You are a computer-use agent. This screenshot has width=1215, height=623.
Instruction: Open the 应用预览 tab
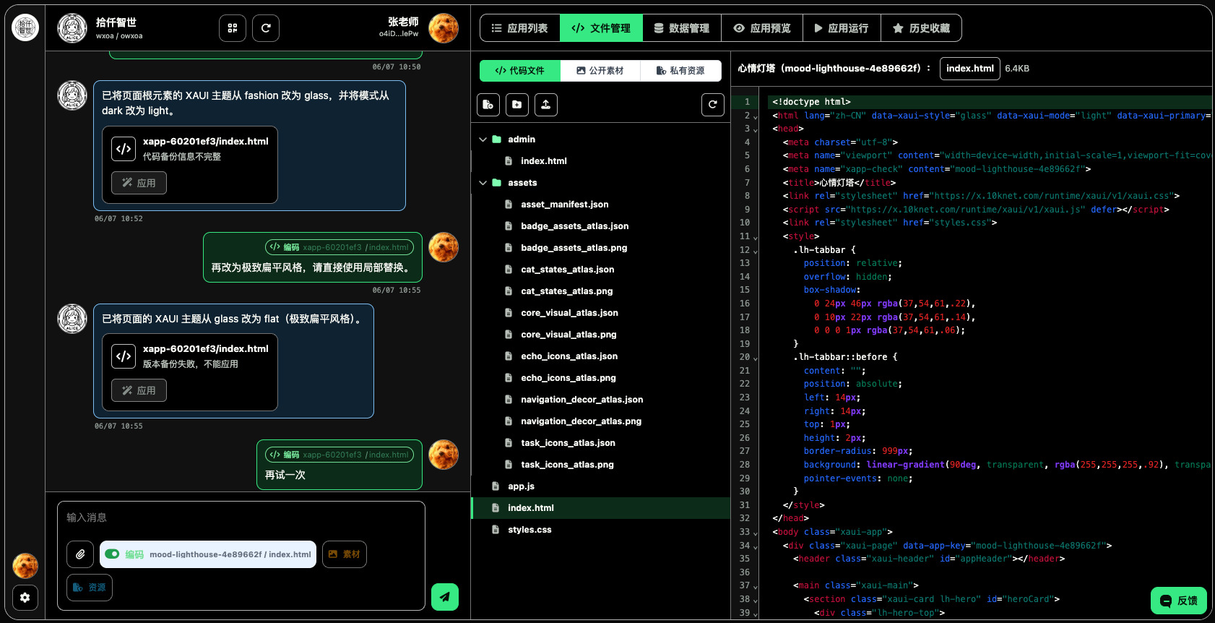[x=761, y=28]
